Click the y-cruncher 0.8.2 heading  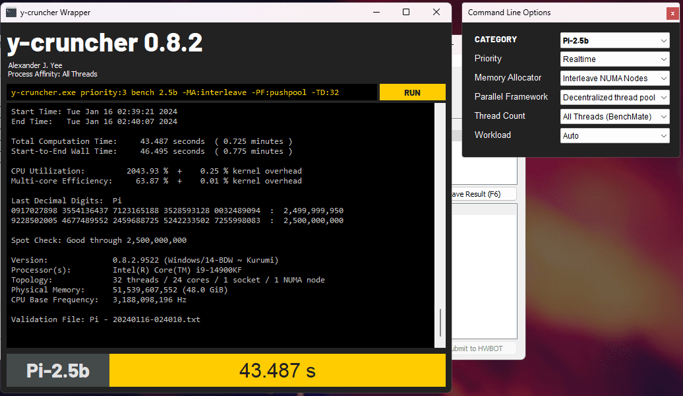pyautogui.click(x=105, y=43)
